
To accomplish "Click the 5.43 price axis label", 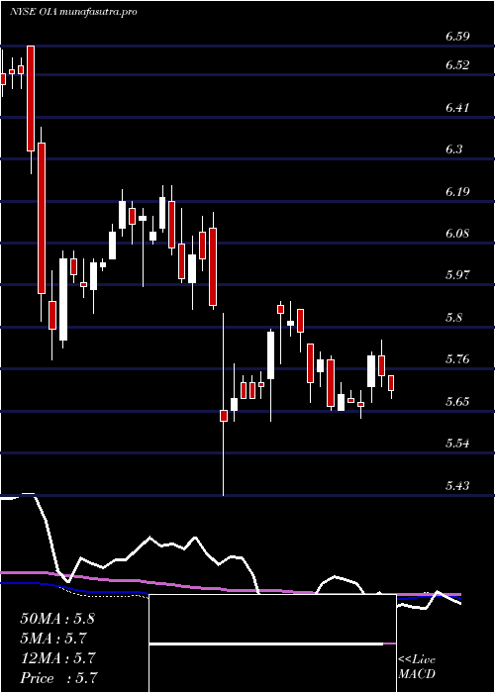I will pos(457,486).
